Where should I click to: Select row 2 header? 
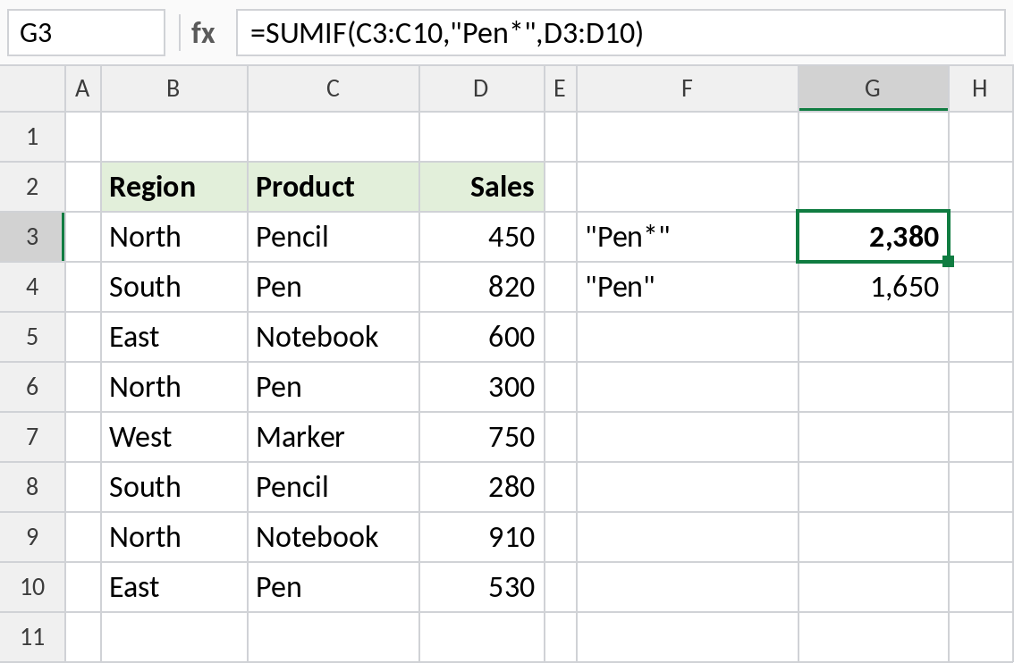click(x=32, y=187)
